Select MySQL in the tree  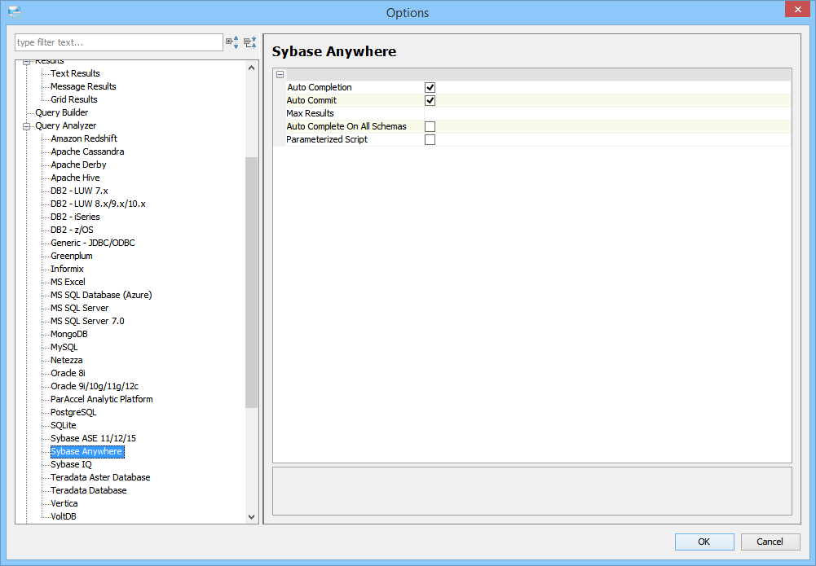coord(64,347)
